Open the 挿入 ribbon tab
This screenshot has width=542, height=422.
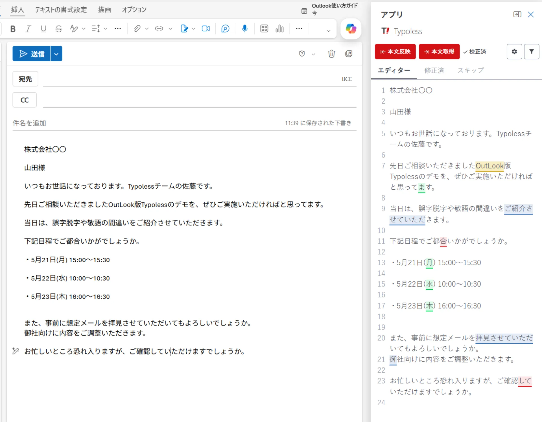coord(18,10)
